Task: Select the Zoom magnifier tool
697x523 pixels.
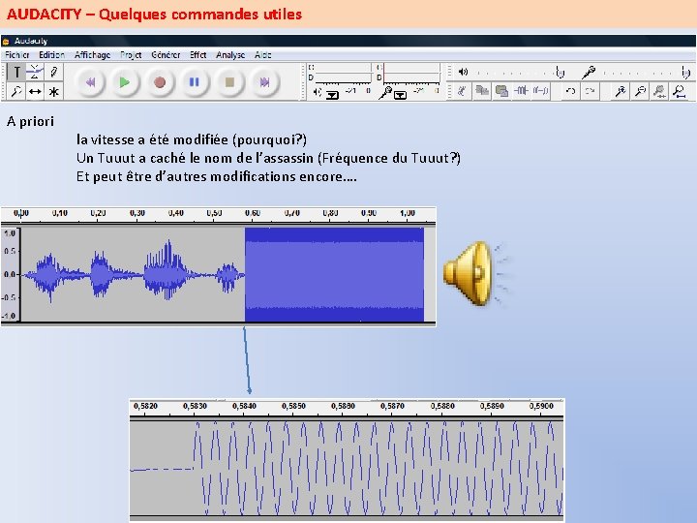Action: [16, 92]
